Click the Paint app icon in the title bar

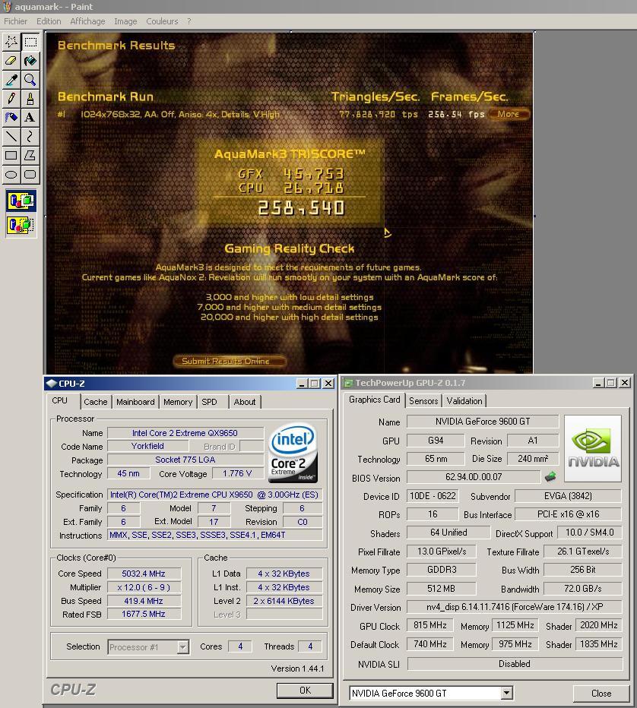(x=7, y=7)
